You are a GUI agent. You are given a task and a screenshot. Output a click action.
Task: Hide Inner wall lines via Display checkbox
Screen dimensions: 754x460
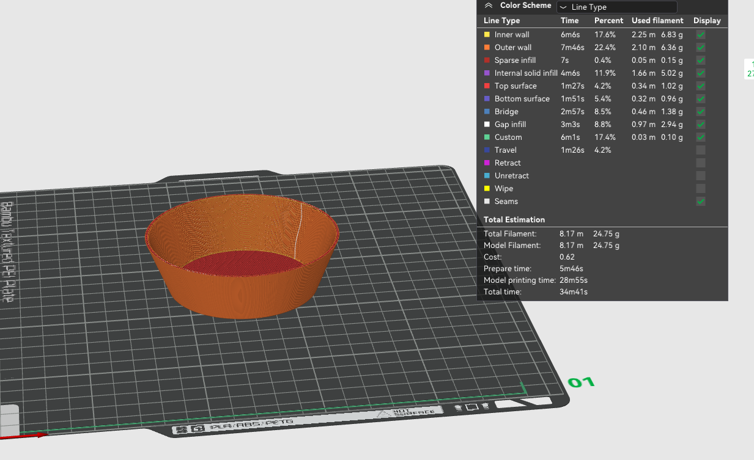701,35
